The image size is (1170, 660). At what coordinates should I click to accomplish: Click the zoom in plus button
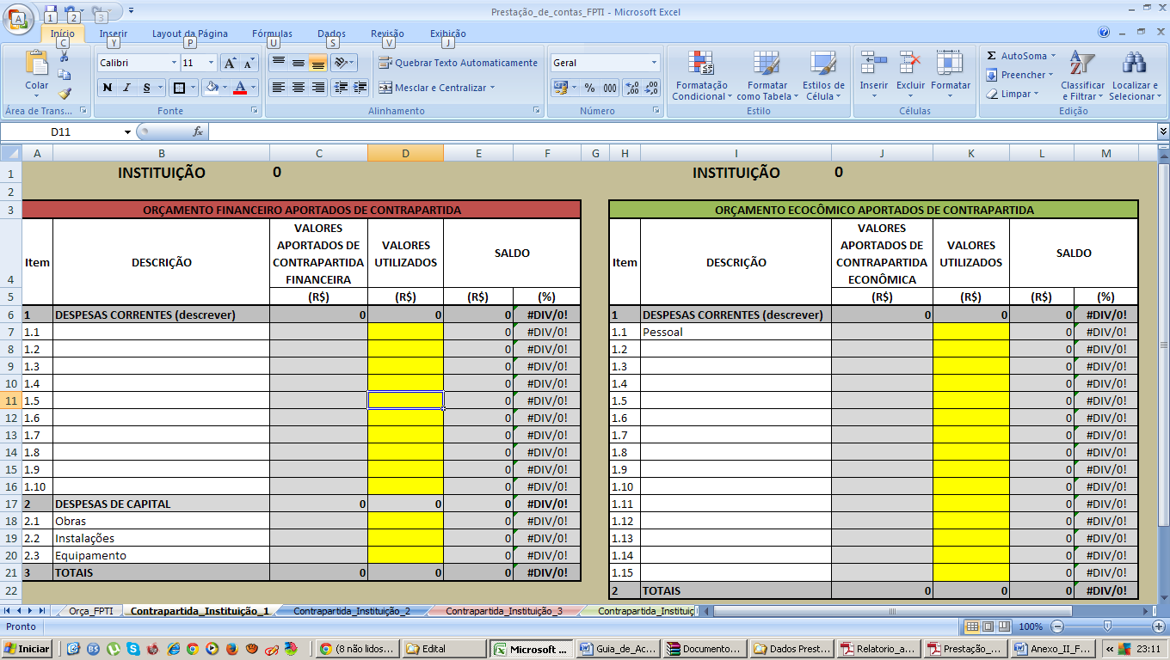pyautogui.click(x=1157, y=626)
